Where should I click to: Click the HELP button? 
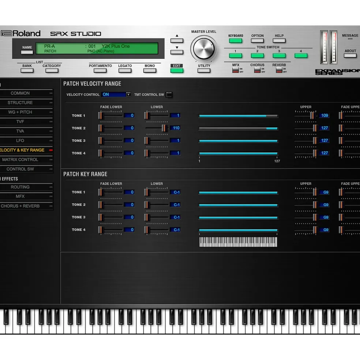click(279, 41)
